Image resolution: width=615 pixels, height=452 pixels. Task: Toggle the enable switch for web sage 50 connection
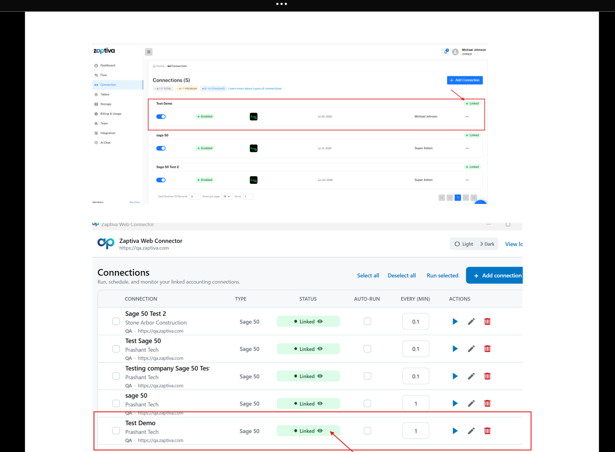[161, 148]
